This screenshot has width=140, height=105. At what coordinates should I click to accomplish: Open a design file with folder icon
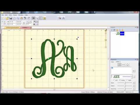(x=7, y=18)
